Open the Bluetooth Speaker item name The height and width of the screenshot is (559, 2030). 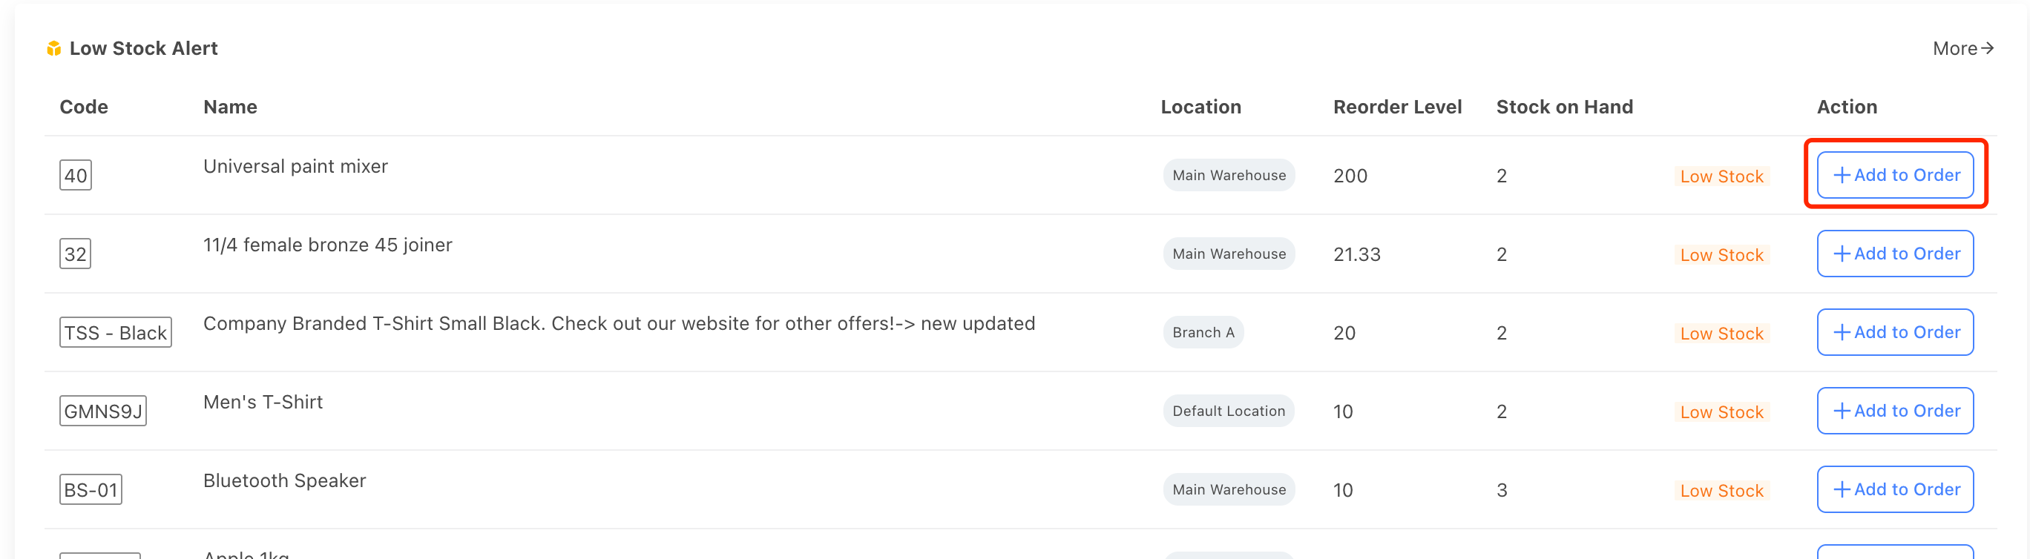coord(284,481)
